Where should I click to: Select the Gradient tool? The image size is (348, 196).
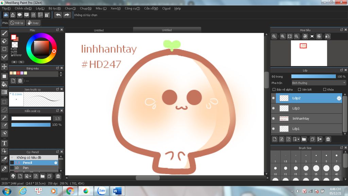pos(4,92)
